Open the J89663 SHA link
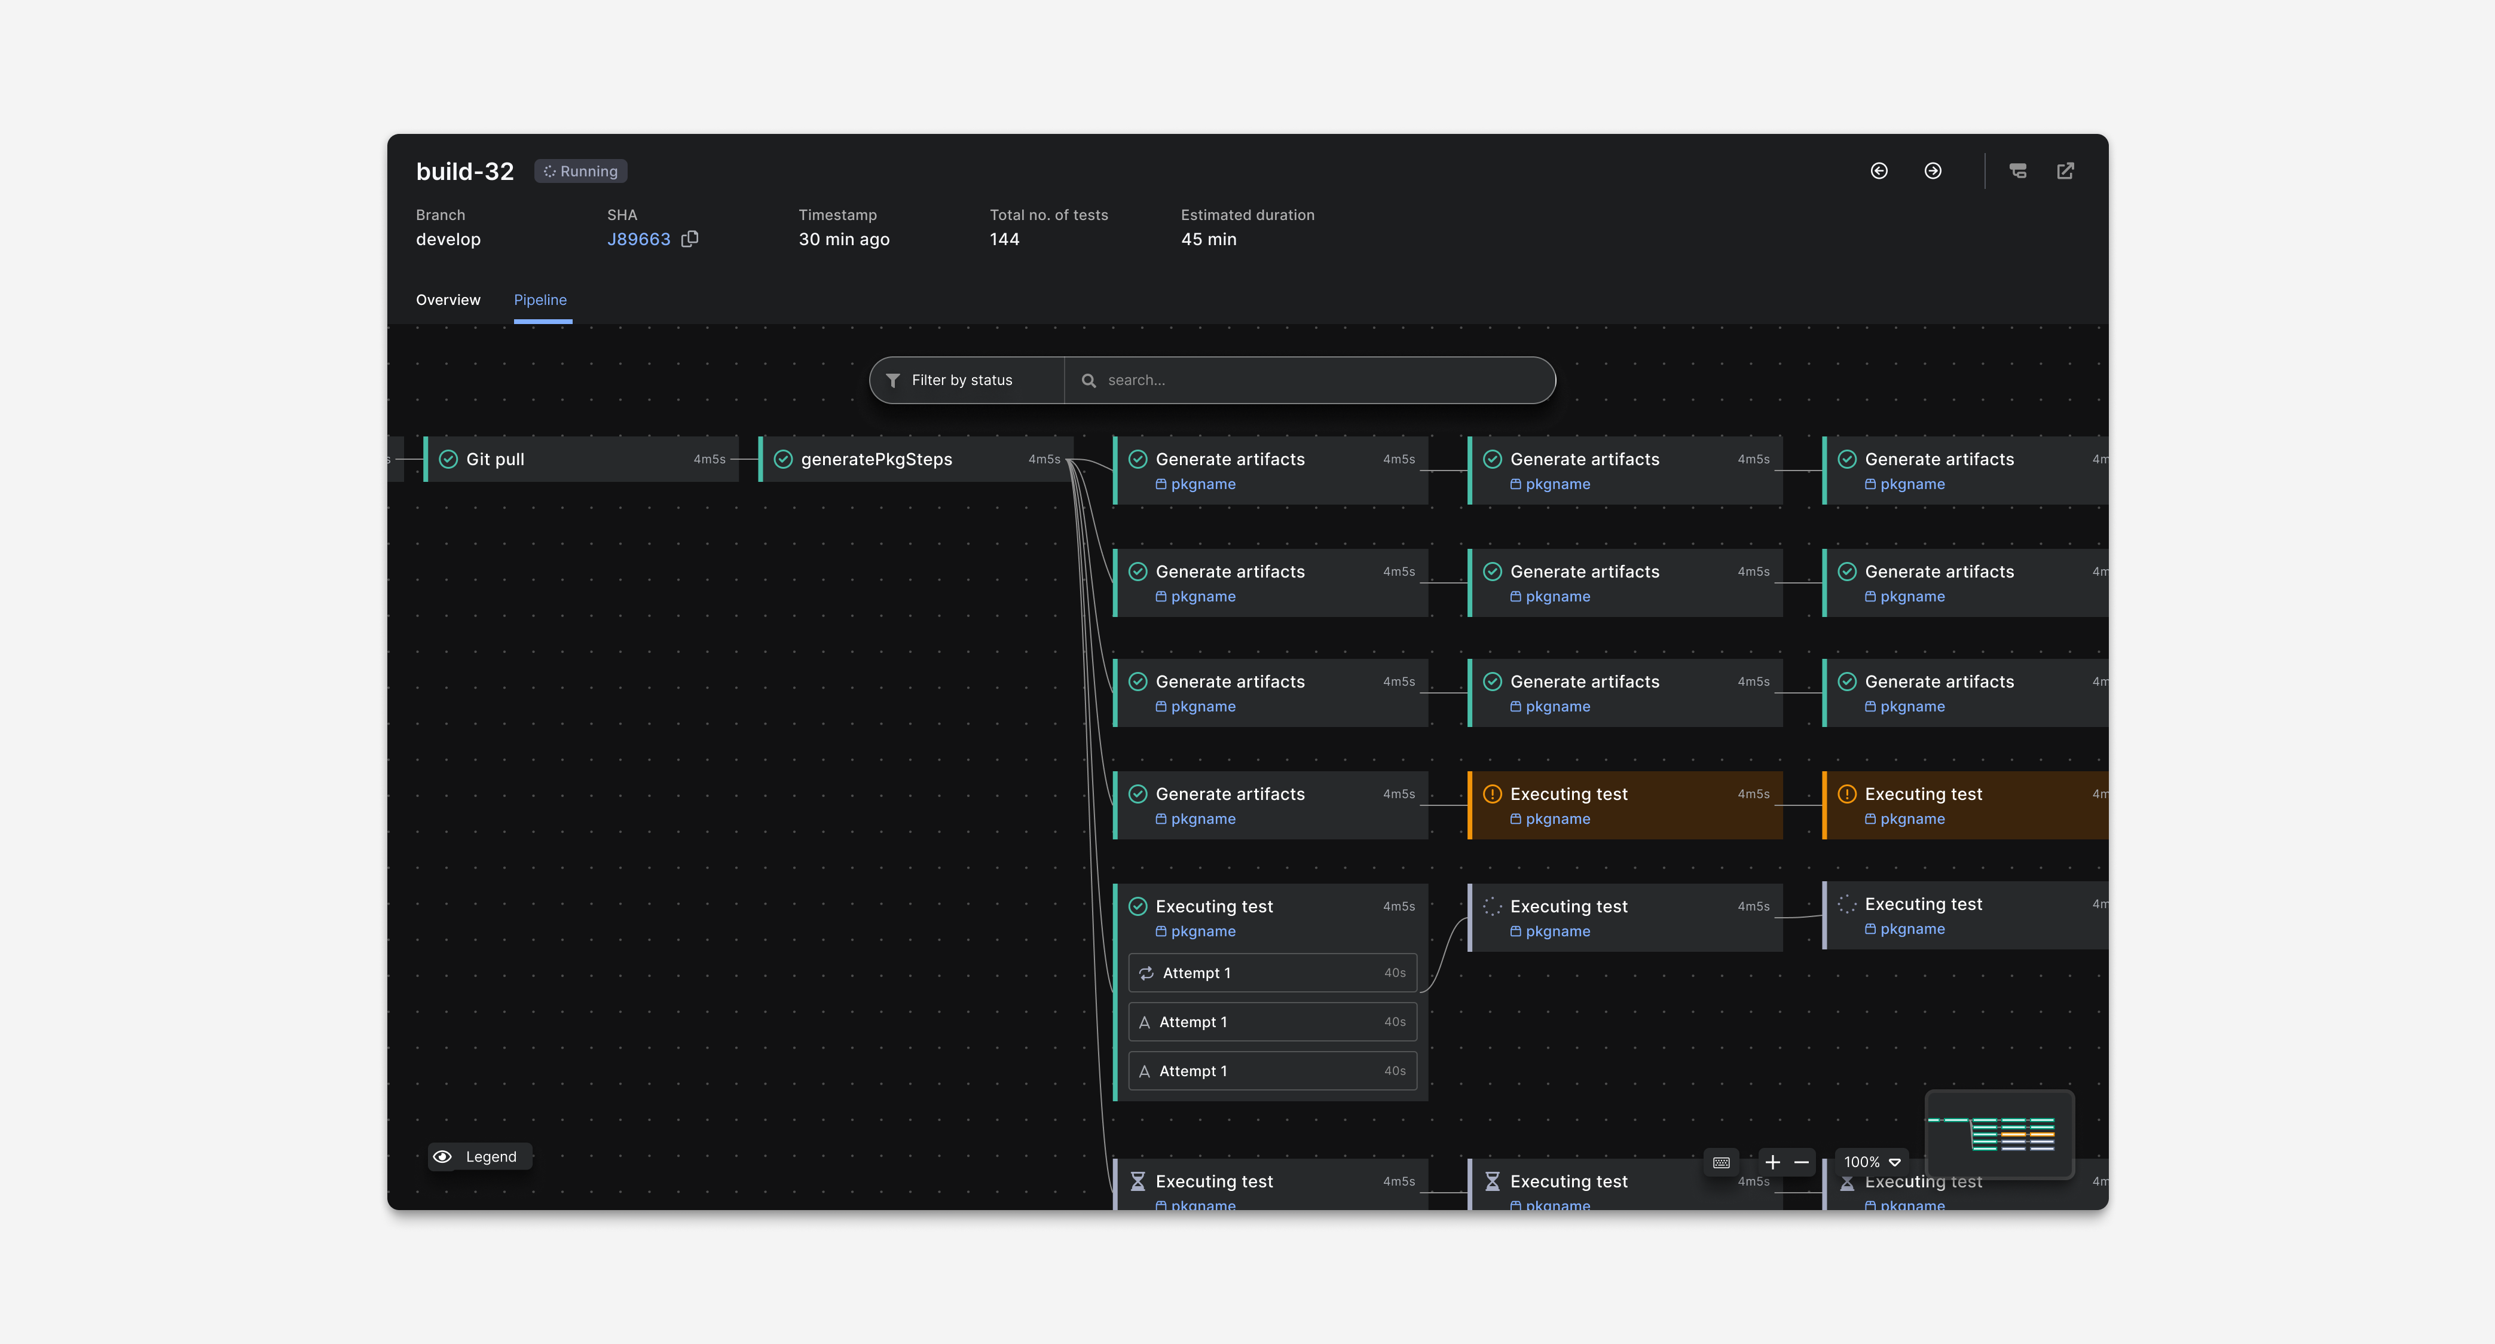The image size is (2495, 1344). point(638,239)
